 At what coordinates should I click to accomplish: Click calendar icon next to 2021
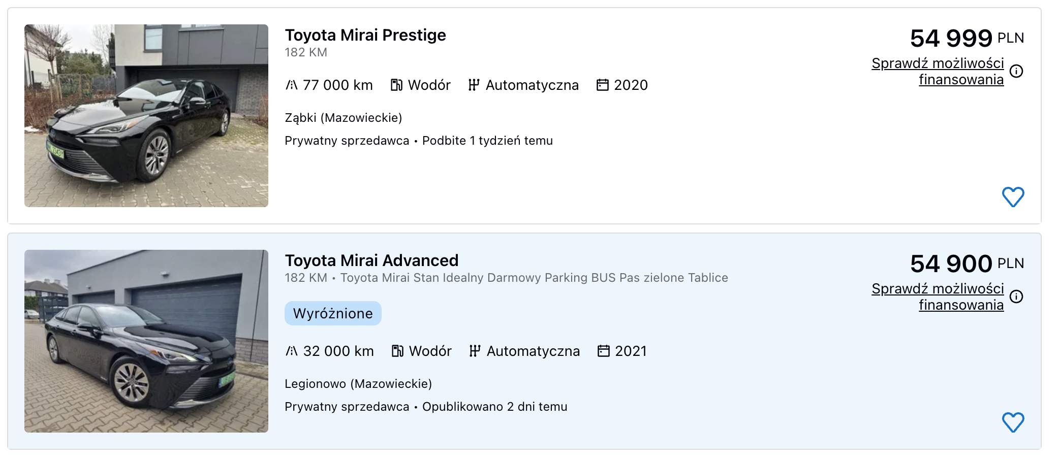click(x=603, y=351)
